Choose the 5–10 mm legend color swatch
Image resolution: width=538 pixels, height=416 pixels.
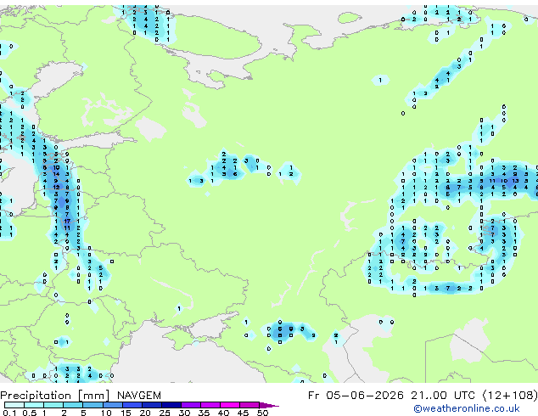pos(92,405)
